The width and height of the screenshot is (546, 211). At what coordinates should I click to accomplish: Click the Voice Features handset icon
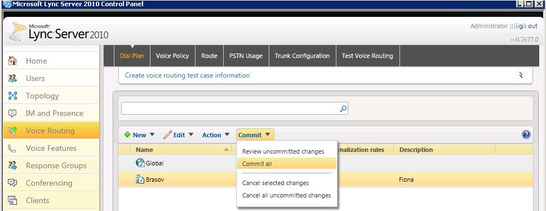[x=12, y=148]
